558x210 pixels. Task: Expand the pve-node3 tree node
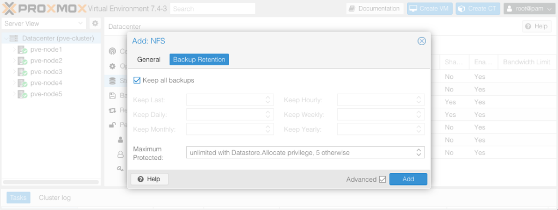click(x=14, y=72)
